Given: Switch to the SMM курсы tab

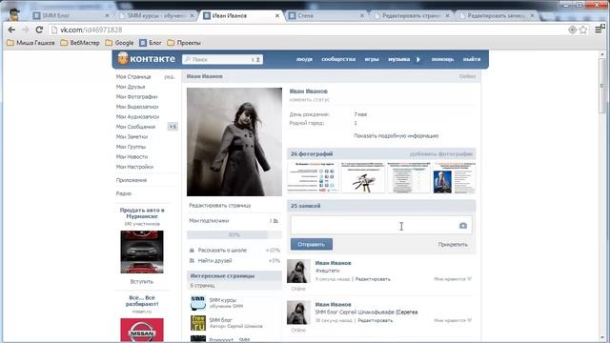Looking at the screenshot, I should tap(155, 15).
